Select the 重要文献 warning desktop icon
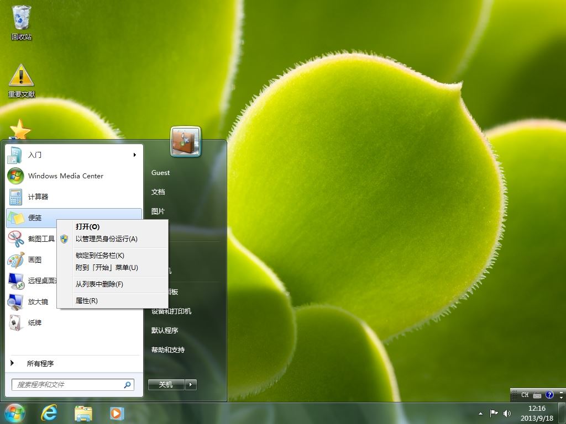 coord(22,81)
